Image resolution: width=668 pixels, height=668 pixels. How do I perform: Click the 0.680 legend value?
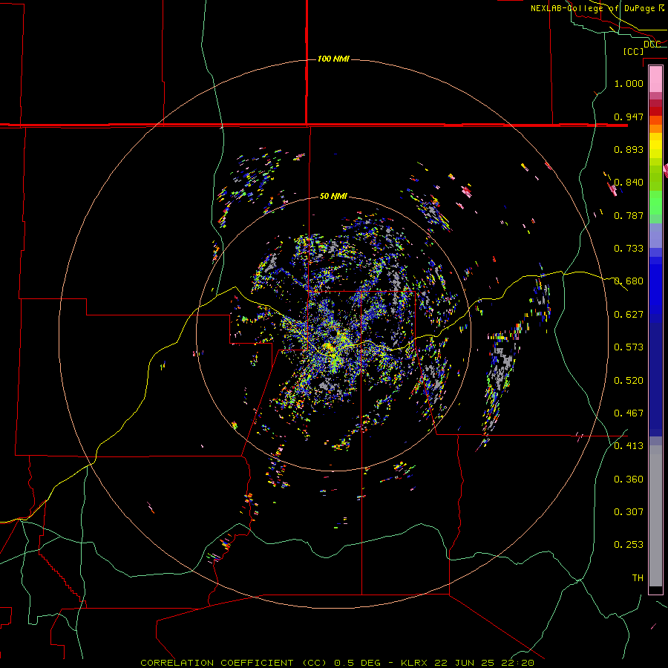629,281
